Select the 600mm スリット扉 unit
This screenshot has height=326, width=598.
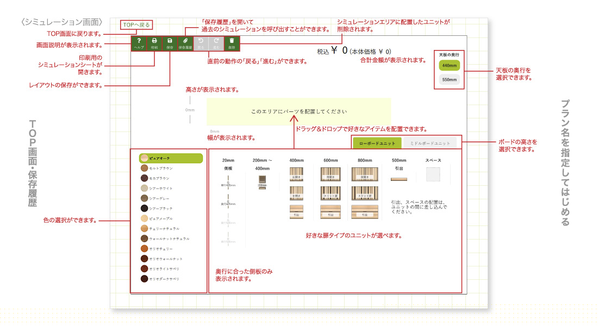pos(330,193)
